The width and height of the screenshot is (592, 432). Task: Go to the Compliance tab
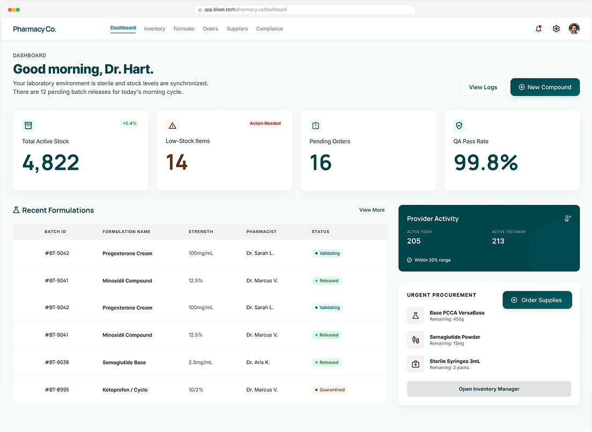[x=270, y=29]
